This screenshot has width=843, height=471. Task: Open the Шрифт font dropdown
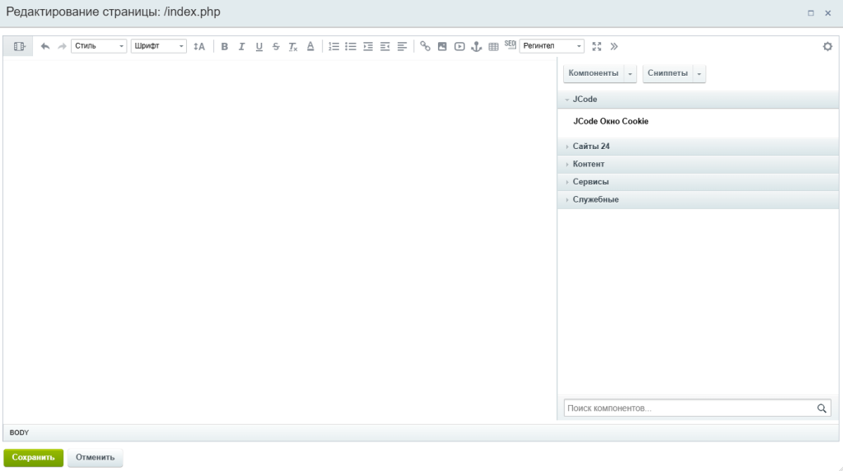(158, 47)
